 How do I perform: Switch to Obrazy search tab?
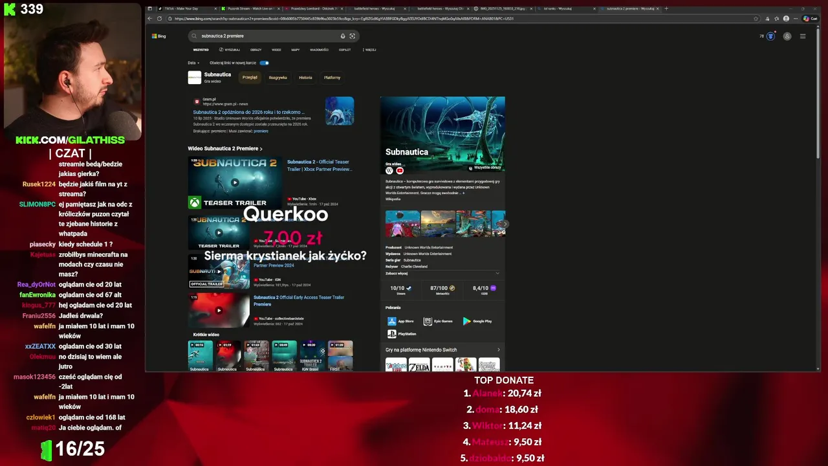tap(256, 50)
